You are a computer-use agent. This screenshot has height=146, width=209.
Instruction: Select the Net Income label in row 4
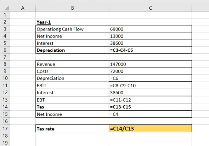[x=72, y=36]
